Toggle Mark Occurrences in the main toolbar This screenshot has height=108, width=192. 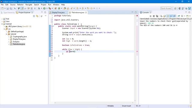click(x=22, y=8)
